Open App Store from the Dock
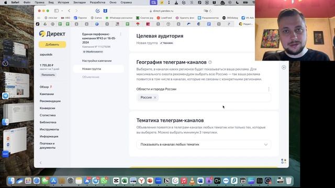This screenshot has width=335, height=188. point(53,181)
